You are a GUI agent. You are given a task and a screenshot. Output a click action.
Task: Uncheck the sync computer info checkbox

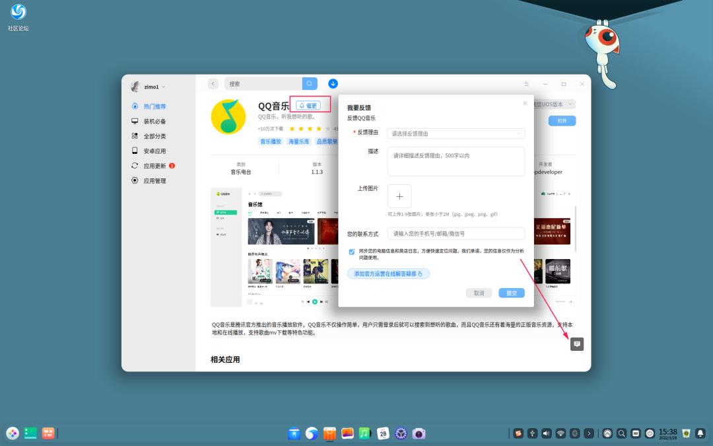pyautogui.click(x=352, y=252)
